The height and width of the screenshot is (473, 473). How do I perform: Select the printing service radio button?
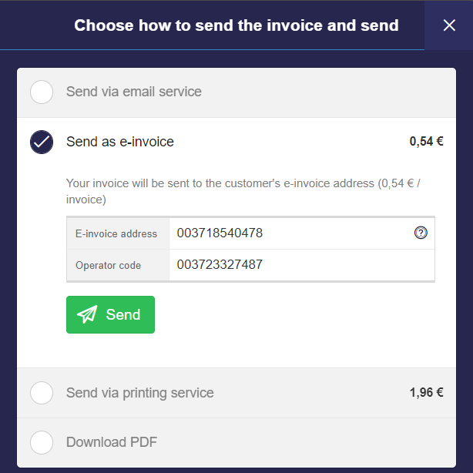tap(42, 393)
